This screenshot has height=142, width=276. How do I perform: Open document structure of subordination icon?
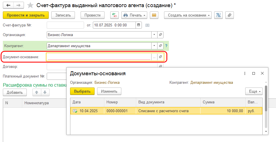(x=218, y=15)
